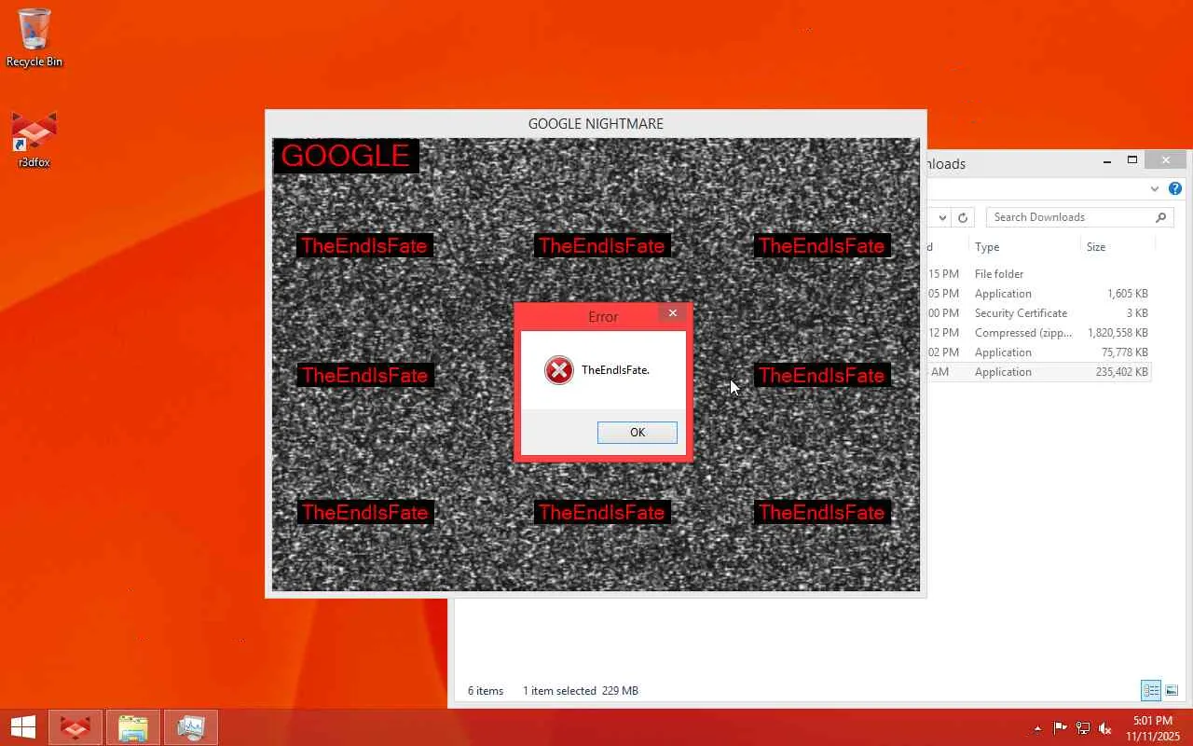Click the Search Downloads field
Viewport: 1193px width, 746px height.
(x=1079, y=217)
